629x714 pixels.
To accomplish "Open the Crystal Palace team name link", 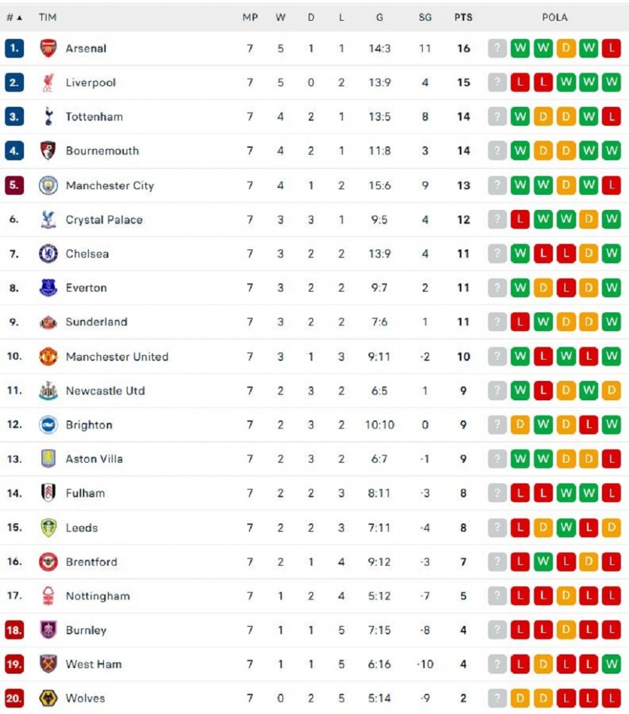I will (x=104, y=220).
